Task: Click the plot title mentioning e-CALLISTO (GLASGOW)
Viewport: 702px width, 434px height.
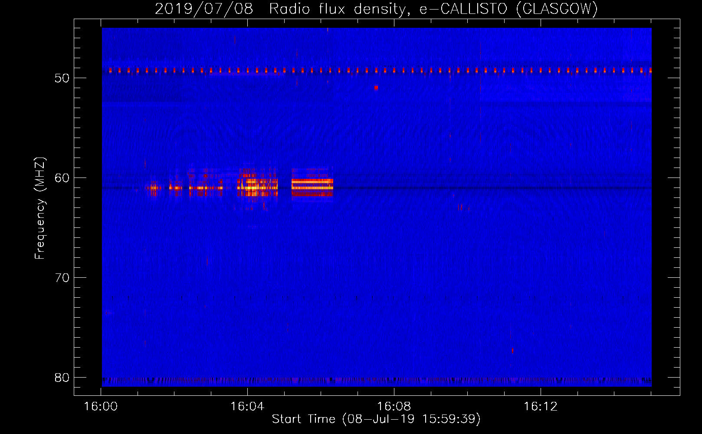Action: pyautogui.click(x=376, y=9)
